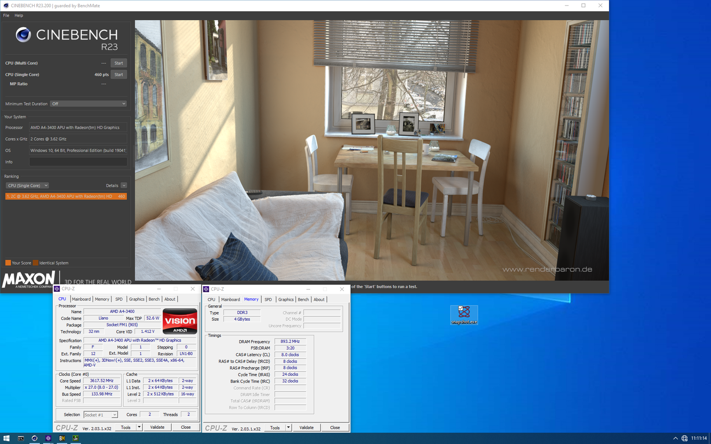Open Mainboard tab in right CPU-Z window
This screenshot has width=711, height=444.
[230, 299]
